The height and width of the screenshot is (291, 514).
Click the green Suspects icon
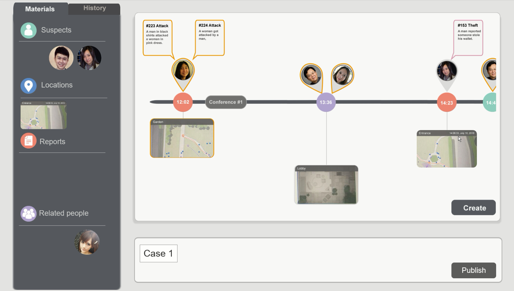pyautogui.click(x=29, y=30)
